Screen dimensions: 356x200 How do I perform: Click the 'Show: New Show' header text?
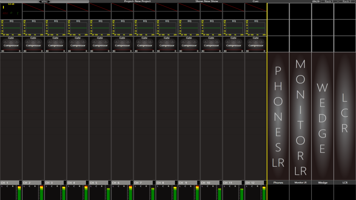click(x=207, y=1)
